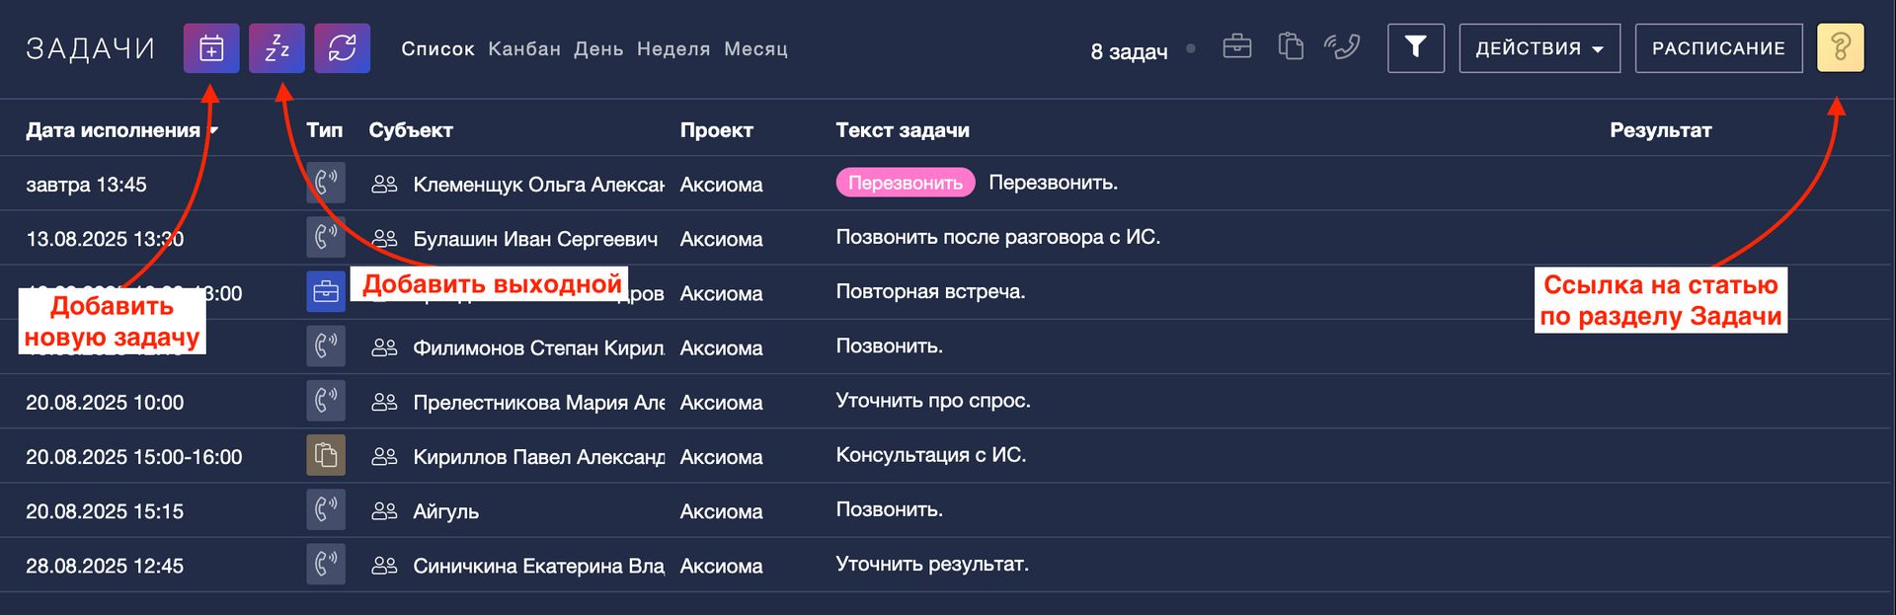Select the Месяц view tab
Image resolution: width=1896 pixels, height=615 pixels.
(755, 48)
